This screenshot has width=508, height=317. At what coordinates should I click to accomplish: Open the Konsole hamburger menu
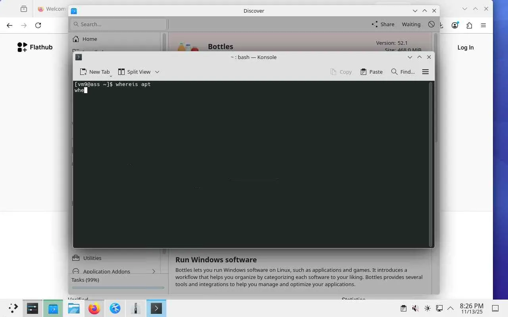[425, 72]
